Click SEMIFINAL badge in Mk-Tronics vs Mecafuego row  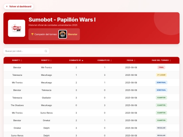[x=161, y=83]
